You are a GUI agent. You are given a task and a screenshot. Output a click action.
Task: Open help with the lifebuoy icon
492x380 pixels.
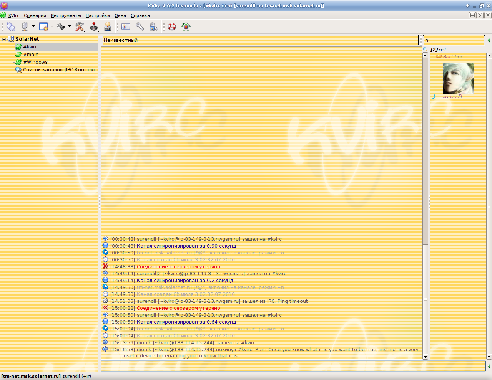[x=172, y=26]
